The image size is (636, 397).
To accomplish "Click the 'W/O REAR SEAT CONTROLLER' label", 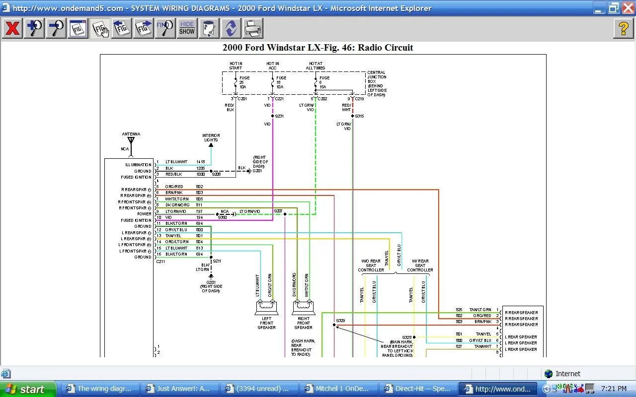I will tap(371, 265).
